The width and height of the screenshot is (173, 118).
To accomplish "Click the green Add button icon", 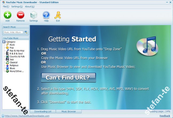I will (7, 15).
